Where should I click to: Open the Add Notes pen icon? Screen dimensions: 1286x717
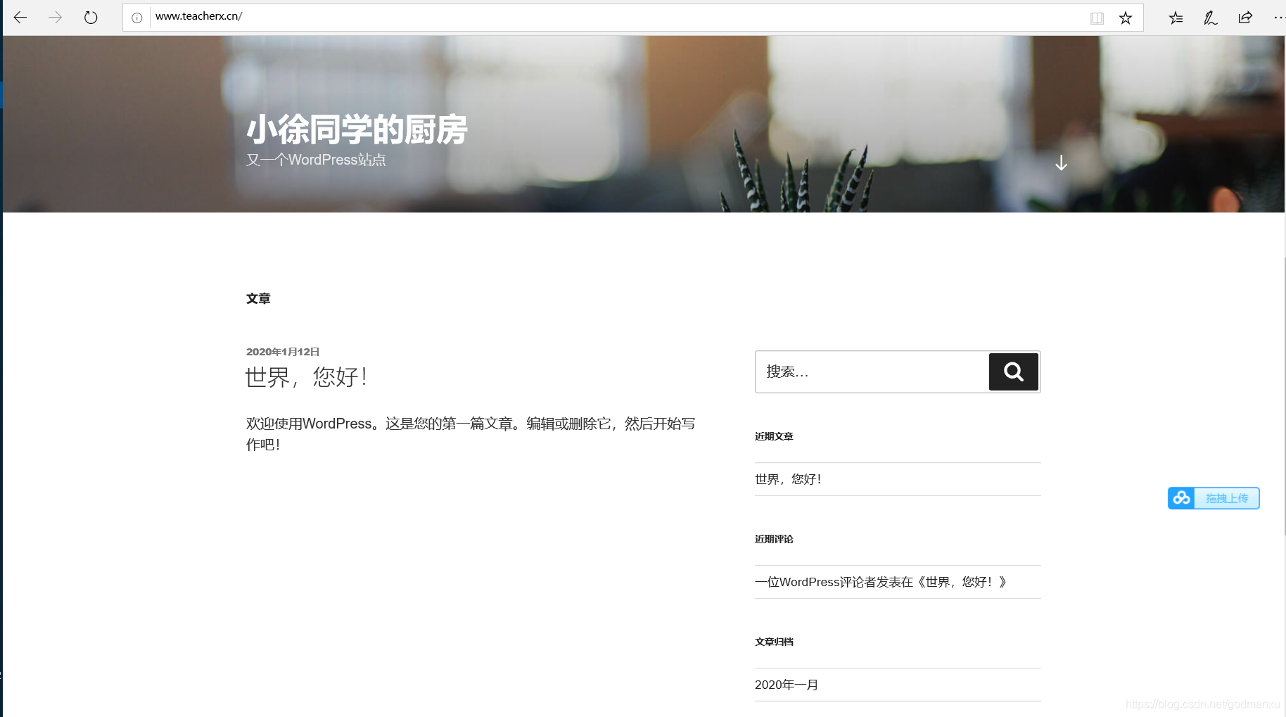1210,18
